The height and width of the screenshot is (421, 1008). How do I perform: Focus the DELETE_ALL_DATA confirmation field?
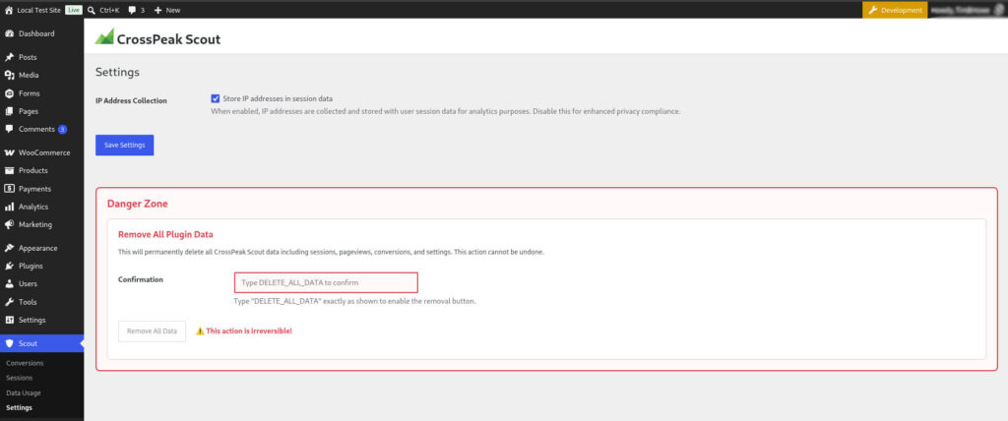click(x=326, y=283)
